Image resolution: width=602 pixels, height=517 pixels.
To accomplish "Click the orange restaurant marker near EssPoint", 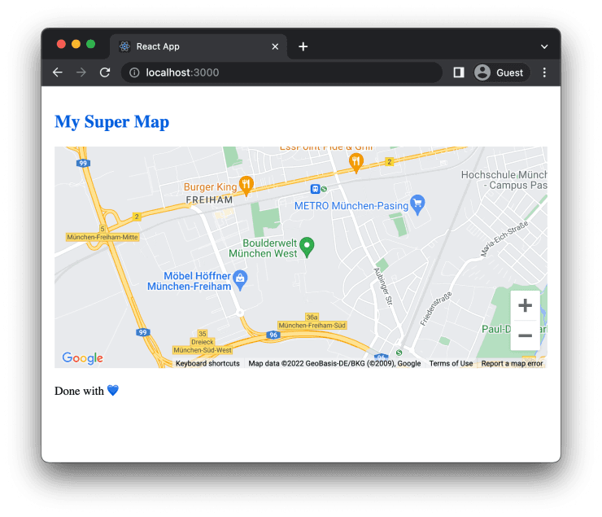I will coord(356,161).
